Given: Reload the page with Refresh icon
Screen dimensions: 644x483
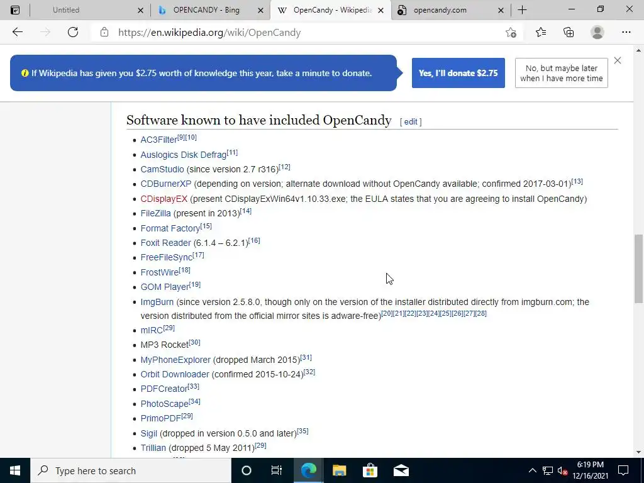Looking at the screenshot, I should 73,32.
